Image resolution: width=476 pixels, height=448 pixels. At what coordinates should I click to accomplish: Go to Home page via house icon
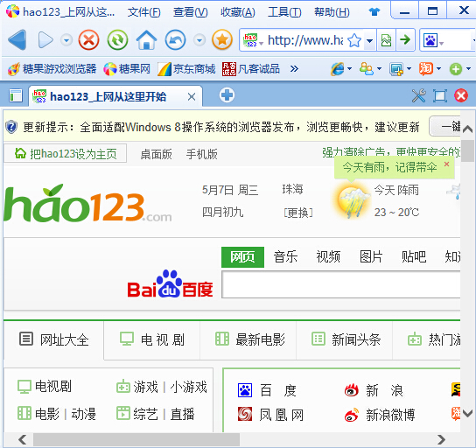(x=146, y=39)
